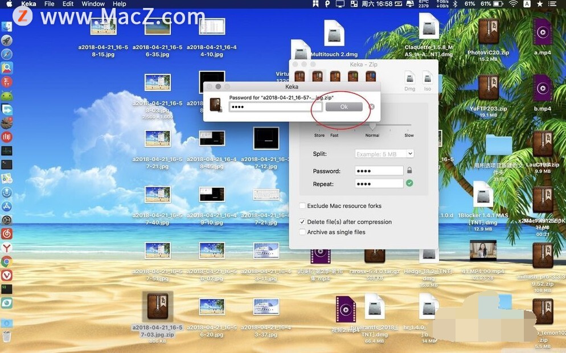Click the green checkmark next to Repeat

(409, 183)
